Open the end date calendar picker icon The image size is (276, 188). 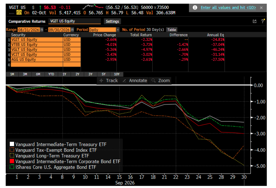(72, 30)
